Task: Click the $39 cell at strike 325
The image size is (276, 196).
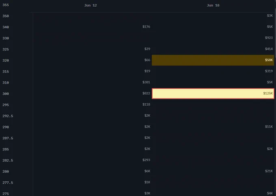Action: 147,49
